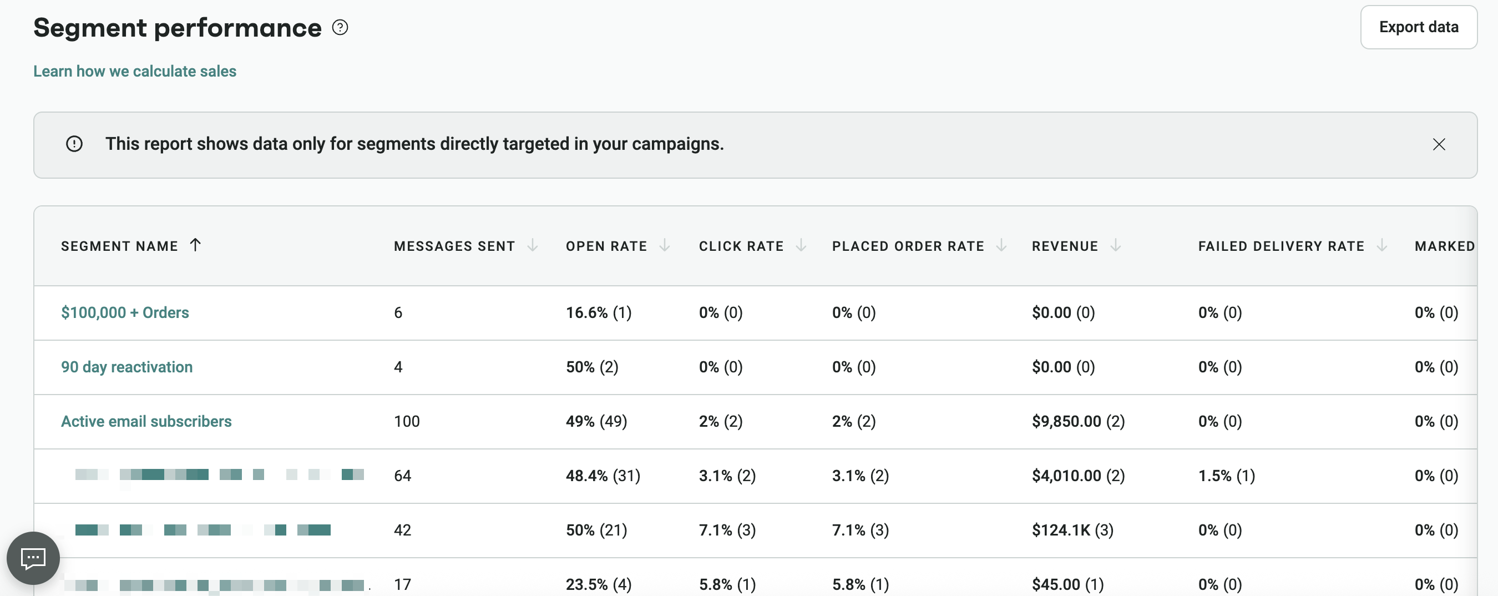Viewport: 1498px width, 596px height.
Task: Reverse sorting with the Segment Name arrow
Action: point(195,245)
